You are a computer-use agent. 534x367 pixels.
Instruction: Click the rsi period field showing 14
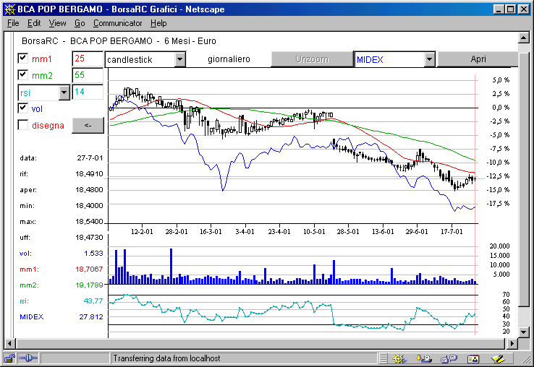[88, 92]
